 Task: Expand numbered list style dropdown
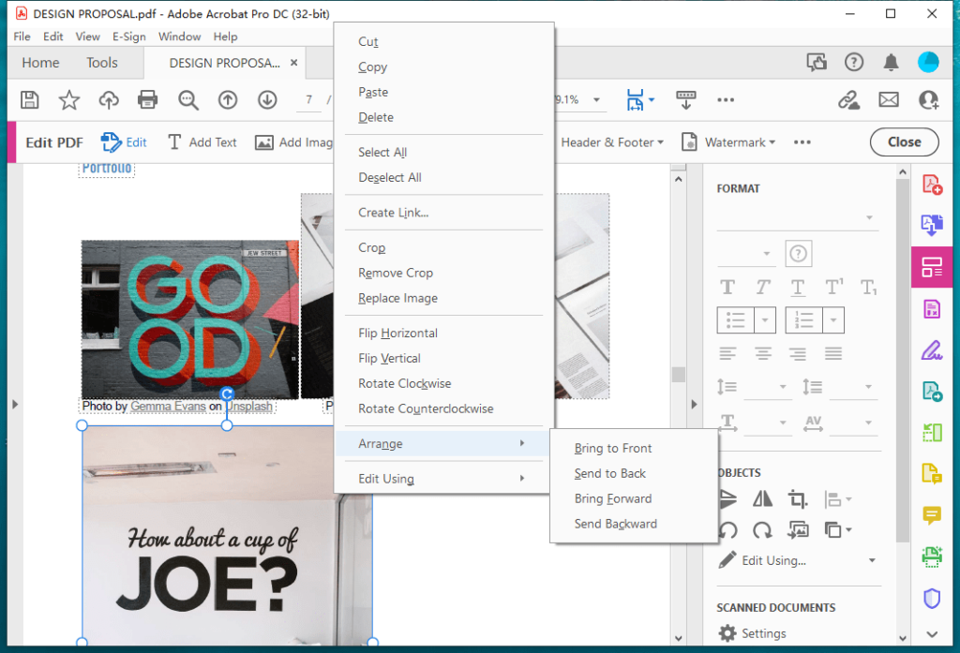pyautogui.click(x=833, y=320)
